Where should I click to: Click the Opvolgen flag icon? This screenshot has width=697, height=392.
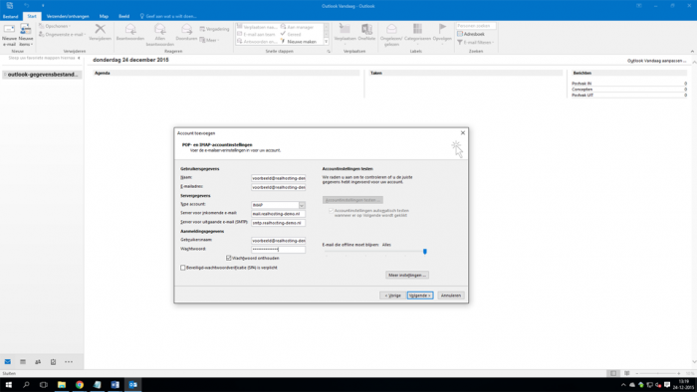click(x=442, y=29)
